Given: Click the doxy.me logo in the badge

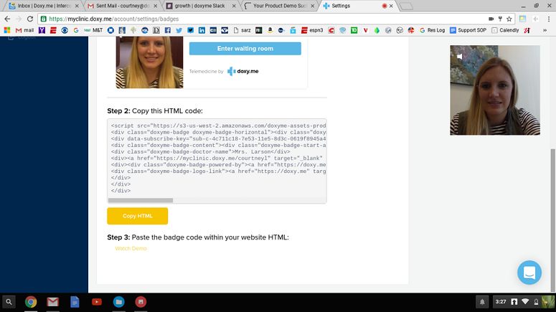Looking at the screenshot, I should 243,71.
